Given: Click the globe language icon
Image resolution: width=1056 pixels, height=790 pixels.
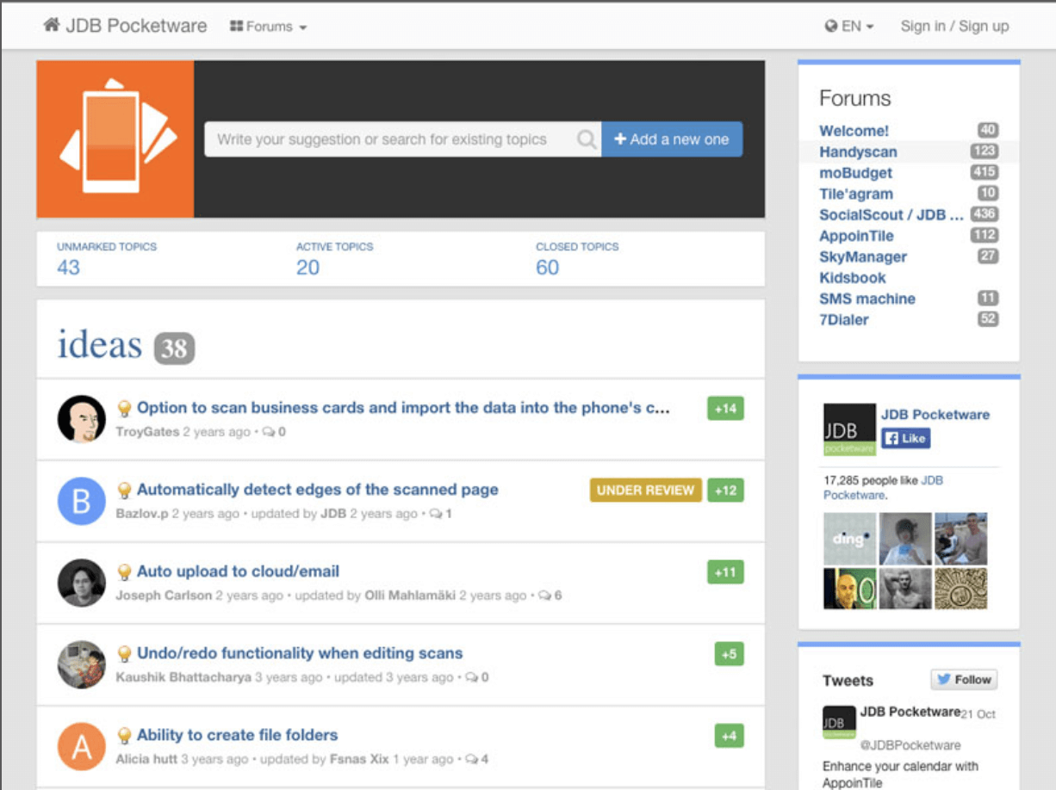Looking at the screenshot, I should point(831,27).
